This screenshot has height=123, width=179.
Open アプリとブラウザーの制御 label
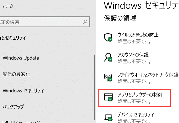(140, 95)
